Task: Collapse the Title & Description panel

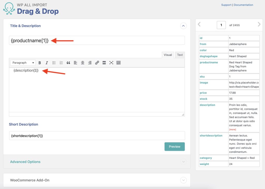Action: point(183,26)
